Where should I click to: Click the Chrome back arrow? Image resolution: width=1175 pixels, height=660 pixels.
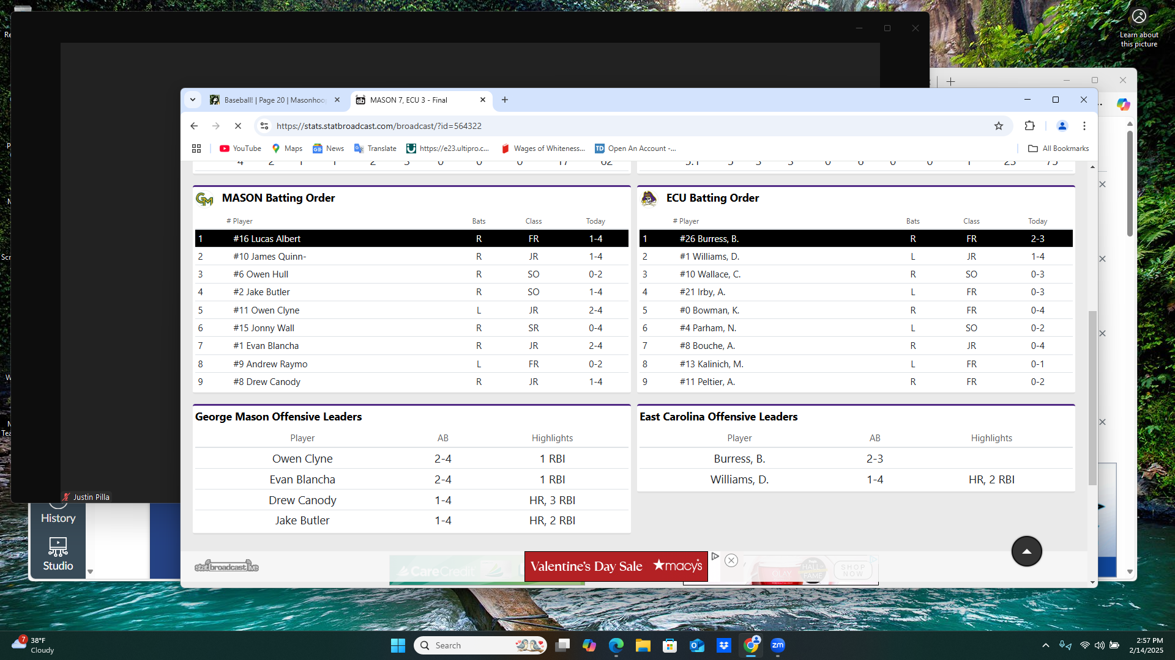pyautogui.click(x=194, y=126)
